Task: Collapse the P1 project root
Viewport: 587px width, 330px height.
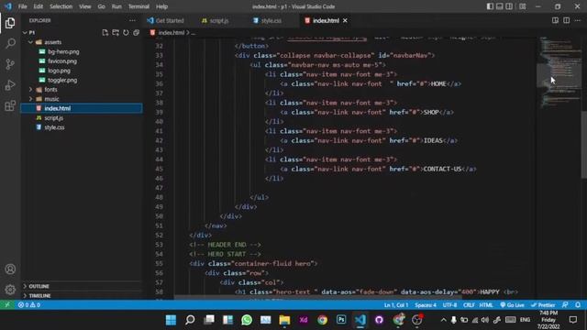Action: (25, 33)
